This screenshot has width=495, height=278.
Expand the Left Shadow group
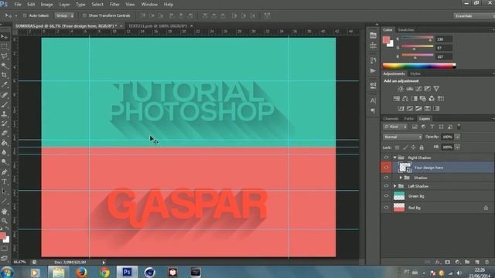[394, 186]
